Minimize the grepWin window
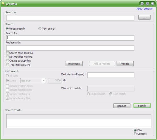The height and width of the screenshot is (140, 157). click(x=142, y=4)
